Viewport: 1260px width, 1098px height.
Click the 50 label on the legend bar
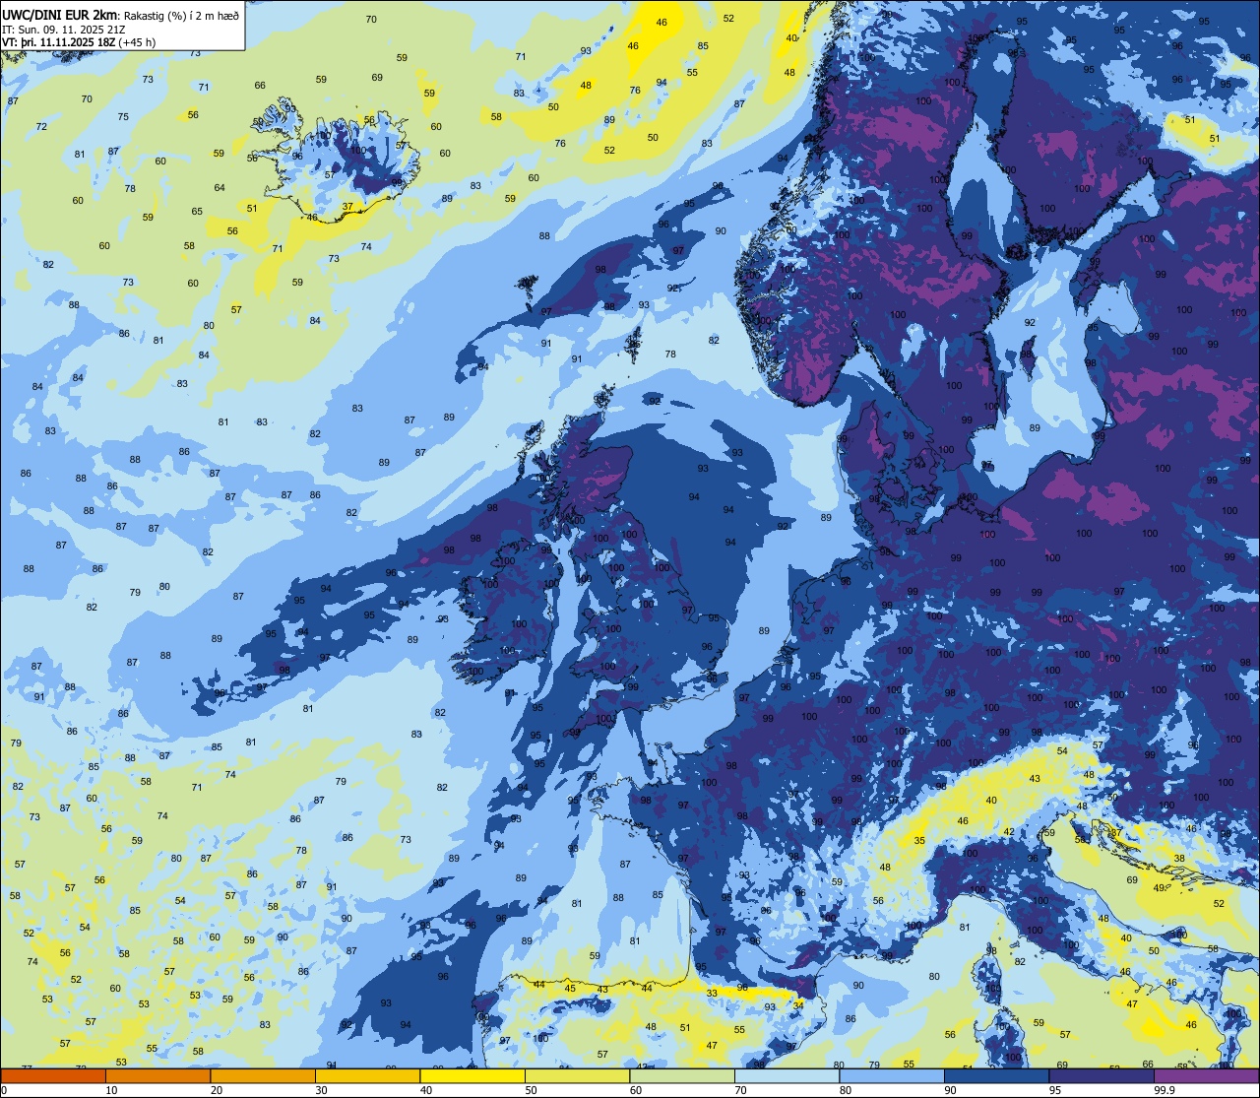tap(532, 1090)
